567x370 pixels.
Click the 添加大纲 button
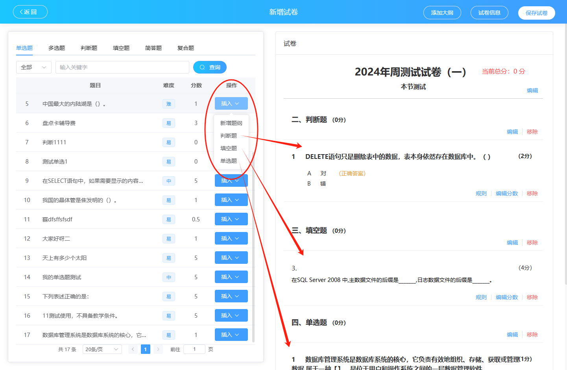coord(442,13)
